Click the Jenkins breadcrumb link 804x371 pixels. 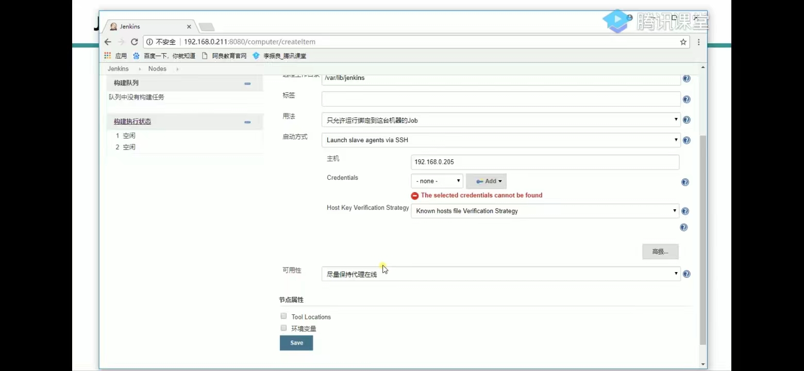coord(118,69)
